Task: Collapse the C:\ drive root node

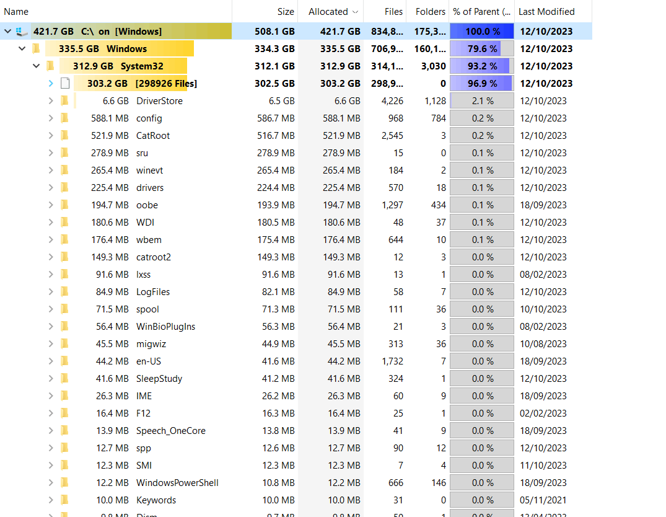Action: point(7,32)
